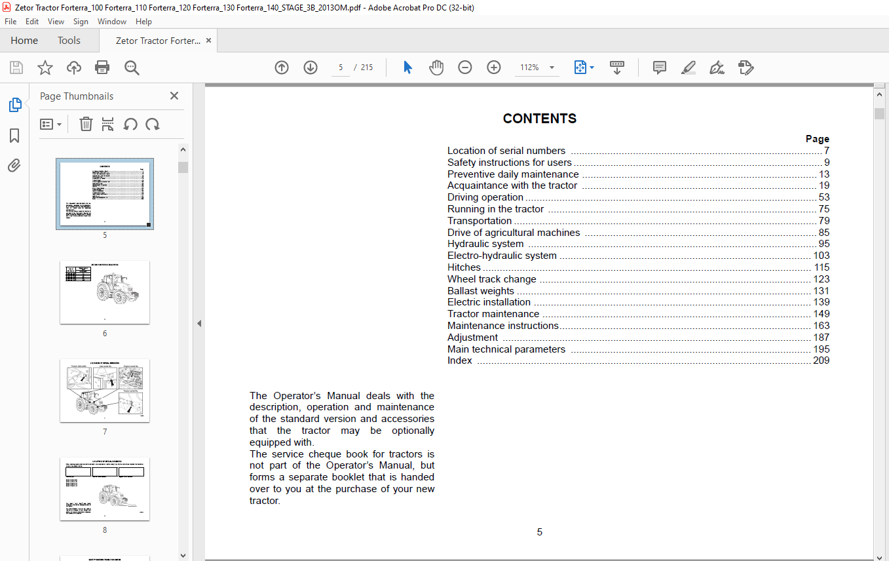
Task: Delete the selected page with the trash icon
Action: pyautogui.click(x=86, y=124)
